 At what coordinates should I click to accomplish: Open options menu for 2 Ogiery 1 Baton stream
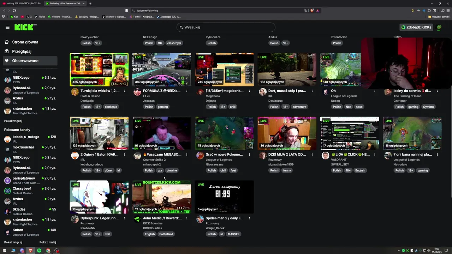click(124, 155)
